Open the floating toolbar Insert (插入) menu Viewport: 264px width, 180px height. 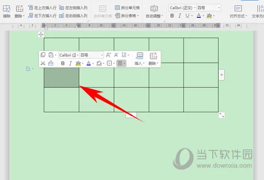140,59
